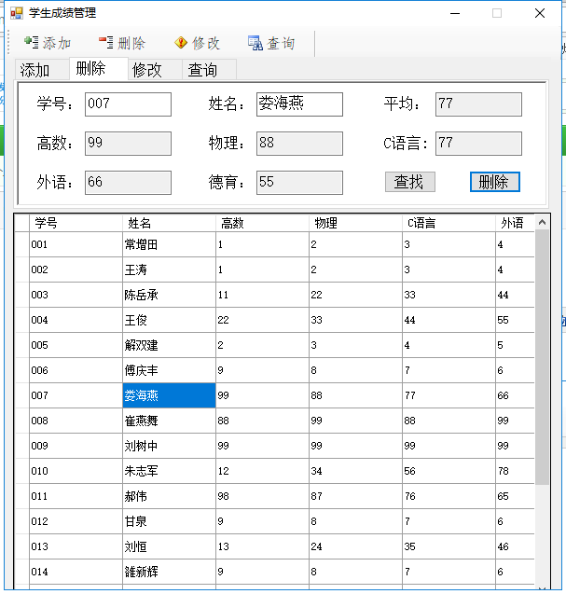Switch to the 查询 tab
566x594 pixels.
[x=209, y=70]
